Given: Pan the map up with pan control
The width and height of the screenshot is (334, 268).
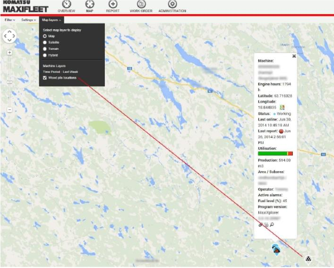Looking at the screenshot, I should 9,31.
